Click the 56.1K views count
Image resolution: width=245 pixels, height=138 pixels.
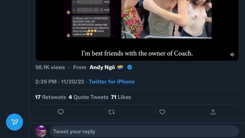(x=50, y=67)
